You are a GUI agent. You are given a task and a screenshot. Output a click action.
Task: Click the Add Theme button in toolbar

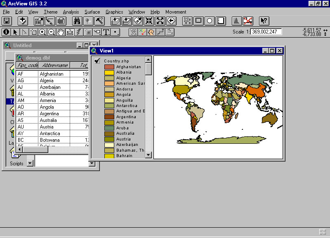coord(23,21)
